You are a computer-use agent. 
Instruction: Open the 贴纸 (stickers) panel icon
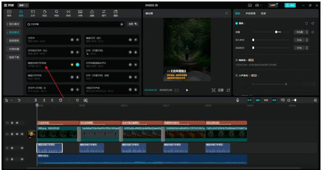[44, 13]
